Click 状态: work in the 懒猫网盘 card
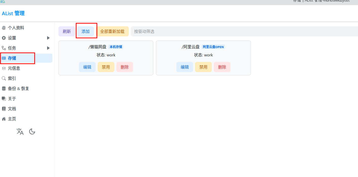The height and width of the screenshot is (177, 358). [x=106, y=55]
